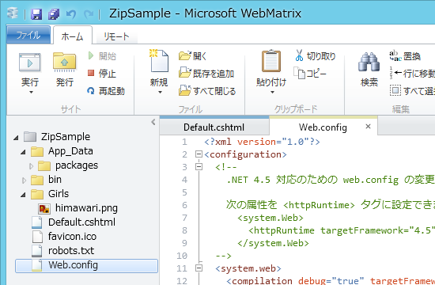Collapse the ZipSample root node
435x285 pixels.
(x=16, y=138)
